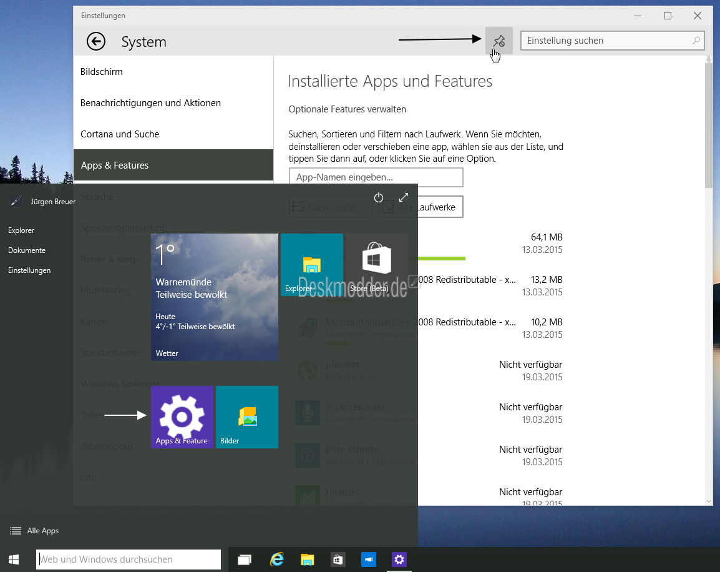Open the blue taskbar app icon
Screen dimensions: 720x572
[x=368, y=560]
